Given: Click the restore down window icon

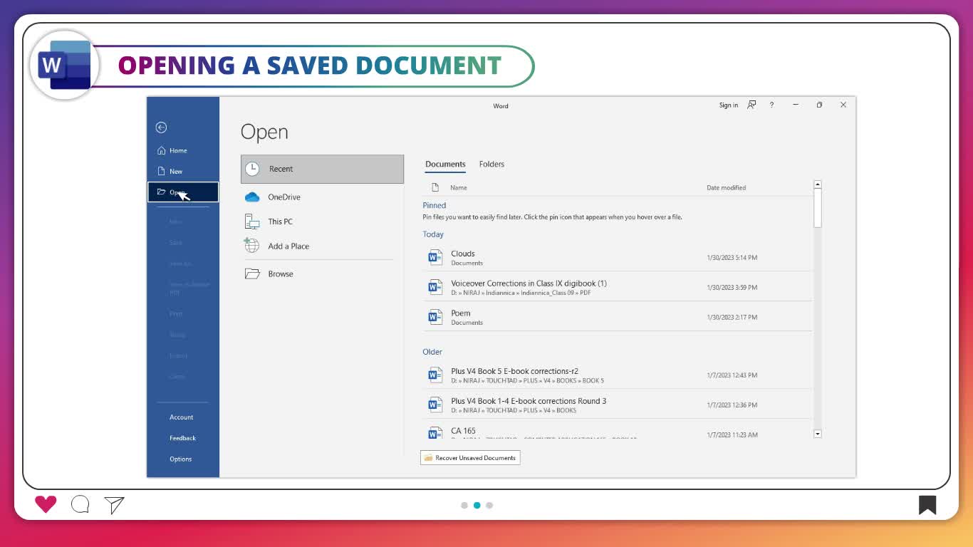Looking at the screenshot, I should [819, 105].
